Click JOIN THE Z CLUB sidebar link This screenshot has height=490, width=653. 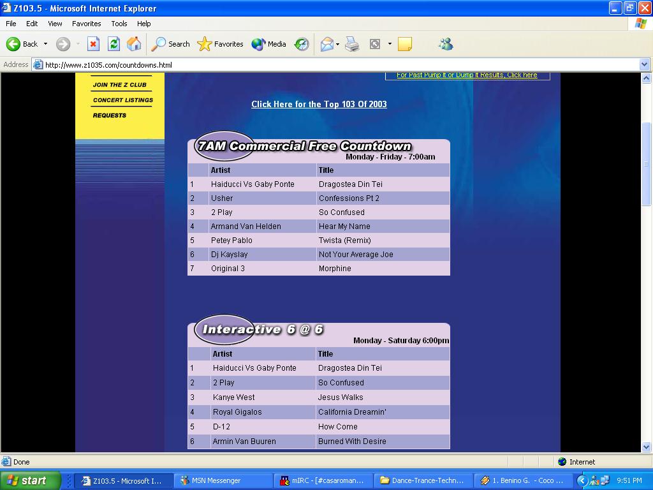(x=119, y=85)
